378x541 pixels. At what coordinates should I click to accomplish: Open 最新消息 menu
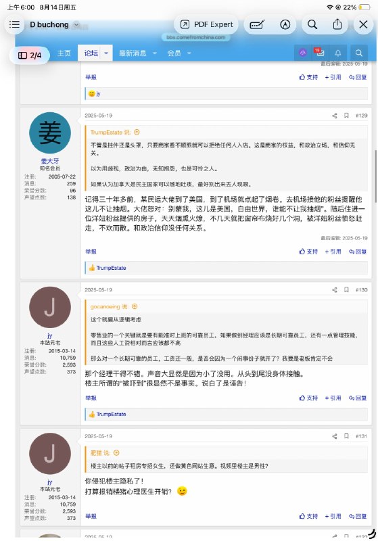click(133, 53)
